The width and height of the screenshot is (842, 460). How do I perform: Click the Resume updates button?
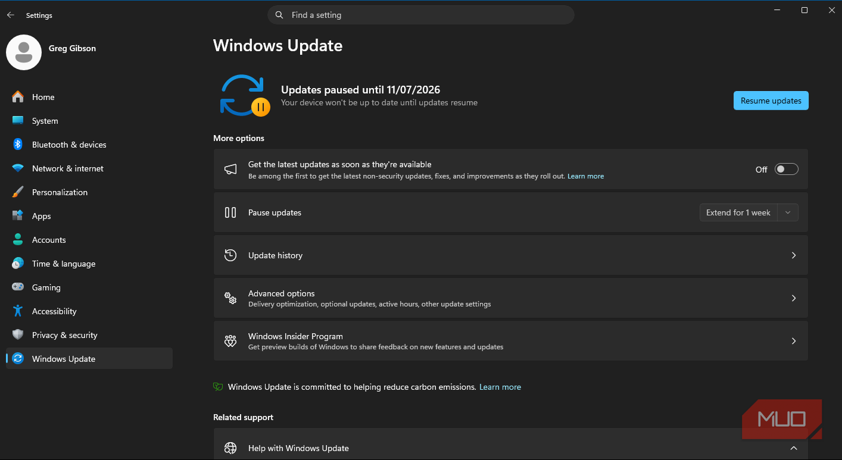click(771, 101)
